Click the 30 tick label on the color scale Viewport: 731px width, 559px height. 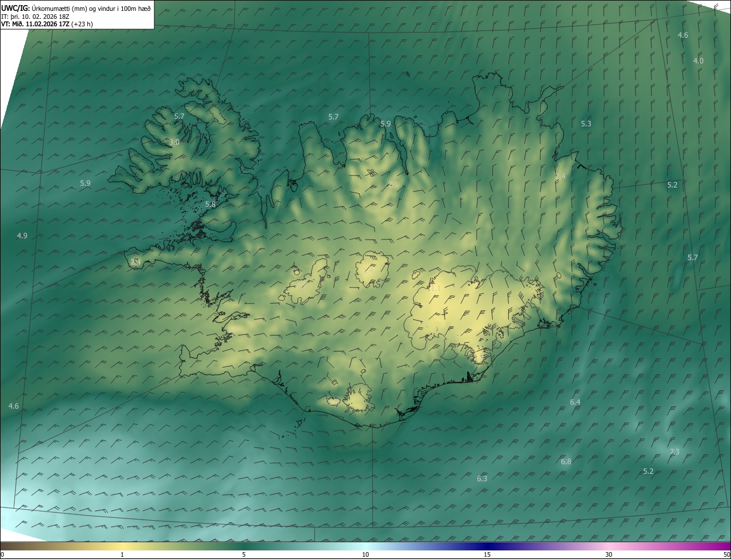click(609, 554)
